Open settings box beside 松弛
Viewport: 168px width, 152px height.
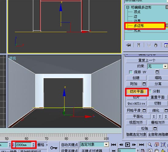point(155,128)
